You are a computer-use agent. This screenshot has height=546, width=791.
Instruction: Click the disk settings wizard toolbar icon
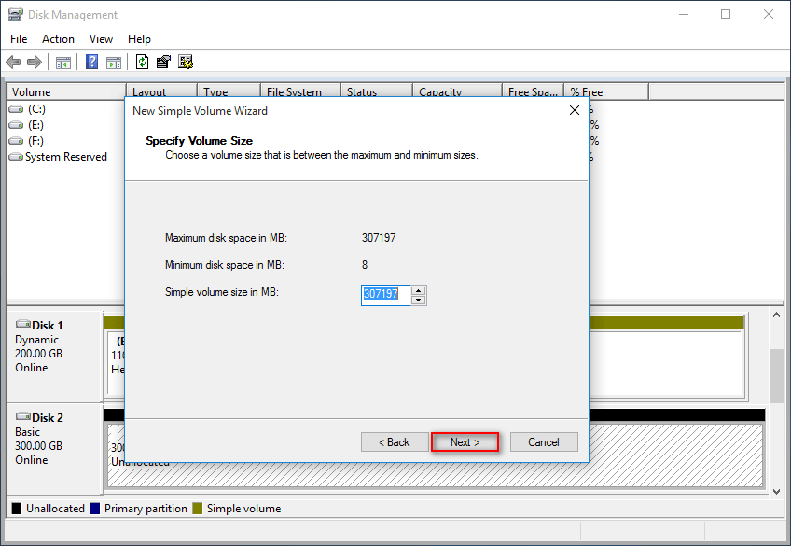click(186, 63)
